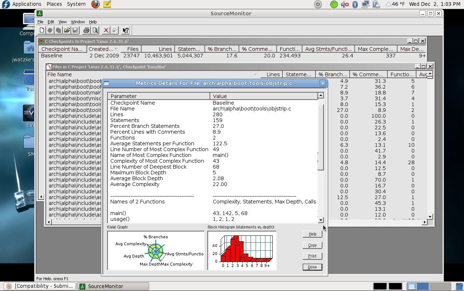Open the View menu
Viewport: 464px width, 291px height.
(x=62, y=22)
